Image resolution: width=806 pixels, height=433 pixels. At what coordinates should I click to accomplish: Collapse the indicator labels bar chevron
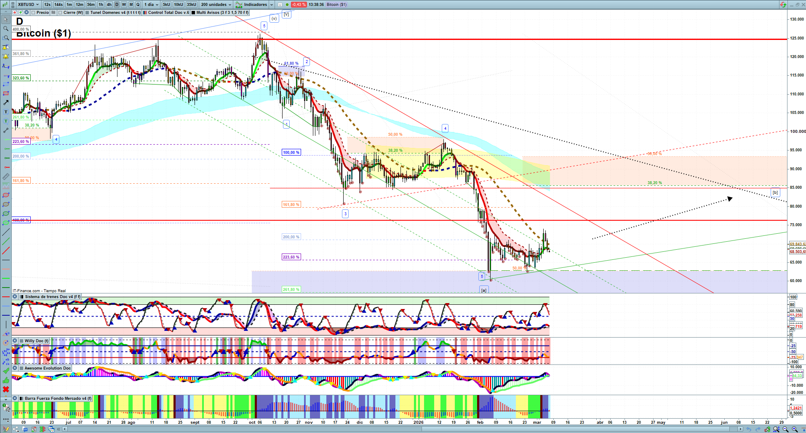(6, 13)
